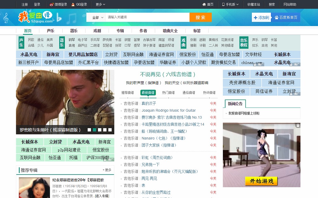
Task: Click the 钢琴 link under 器乐
Action: [x=72, y=40]
